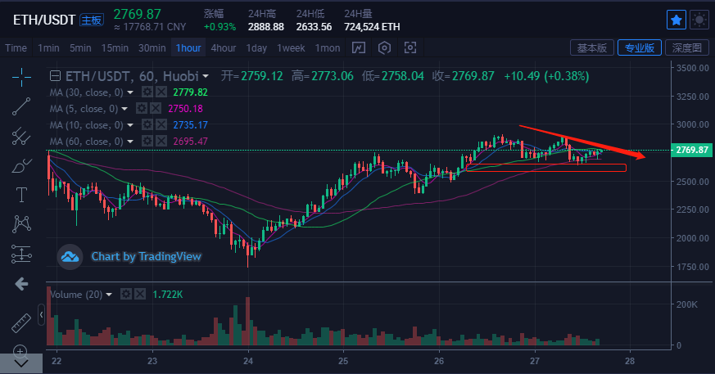715x374 pixels.
Task: Toggle light theme with sun icon
Action: [x=699, y=19]
